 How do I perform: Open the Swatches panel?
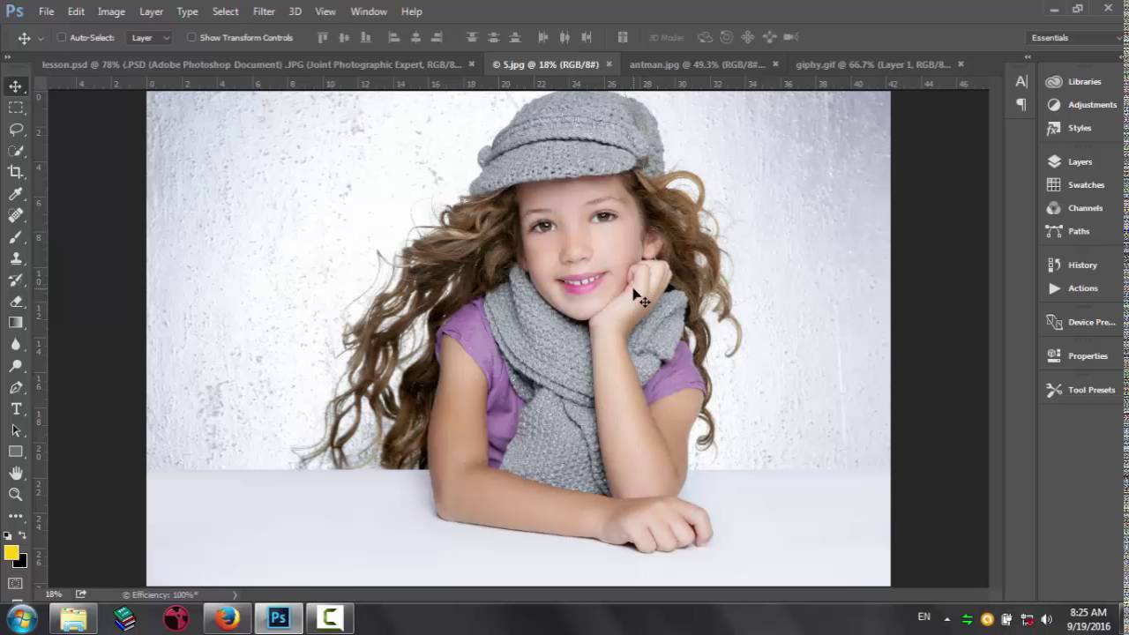click(1075, 184)
